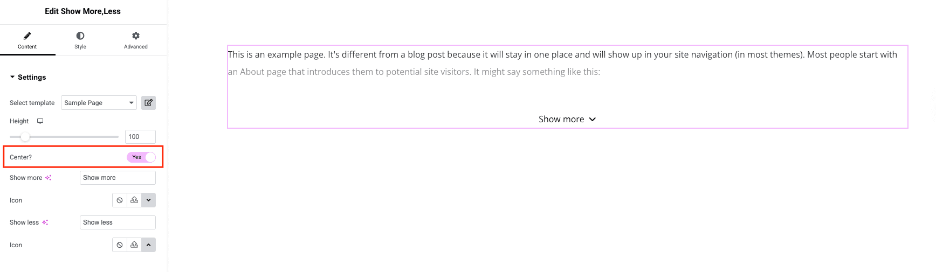This screenshot has width=936, height=272.
Task: Upload SVG for the Show less icon
Action: (x=134, y=245)
